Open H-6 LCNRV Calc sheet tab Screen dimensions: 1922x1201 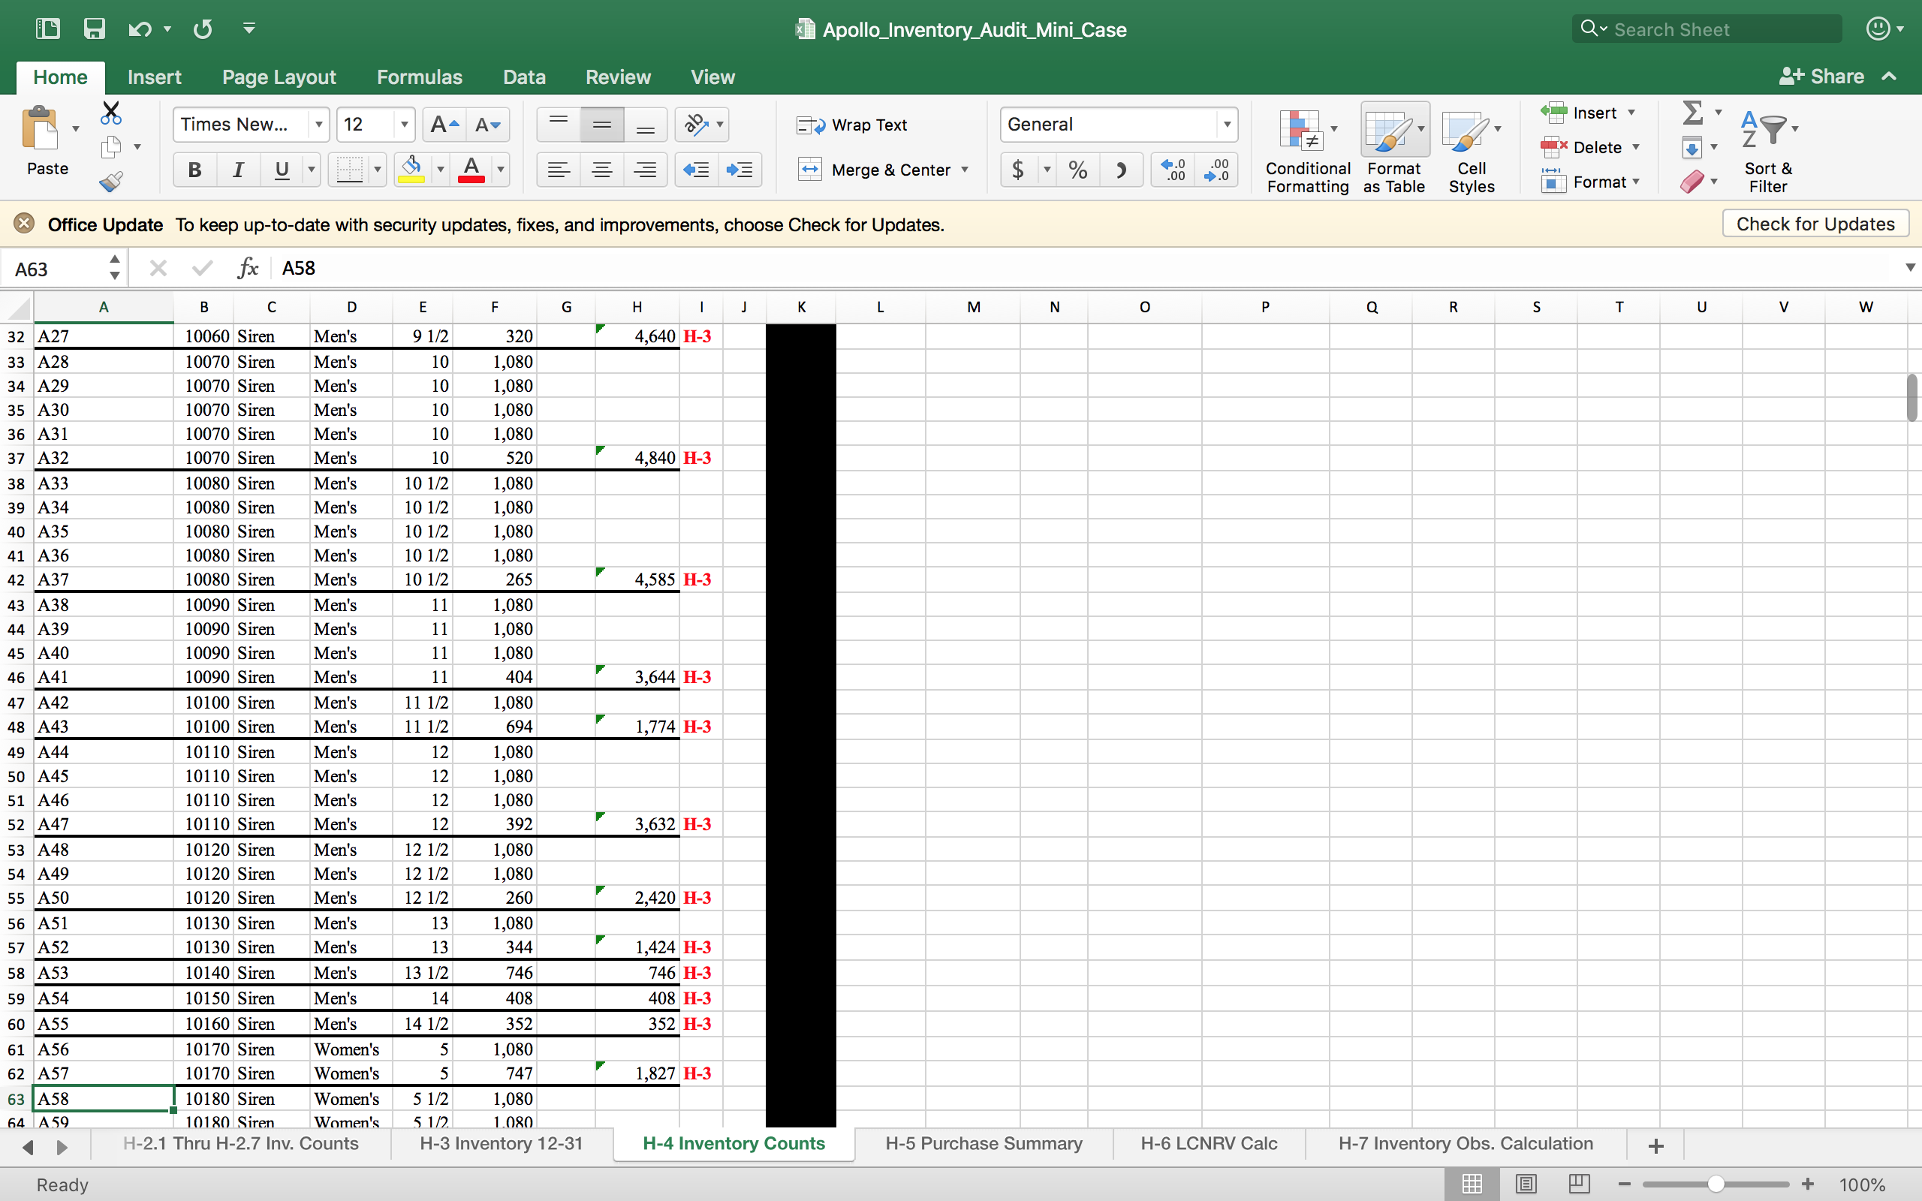point(1208,1143)
